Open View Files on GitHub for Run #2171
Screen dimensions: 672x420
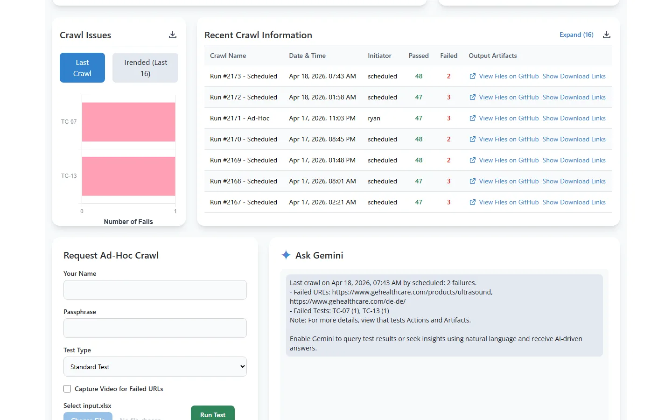click(x=508, y=118)
